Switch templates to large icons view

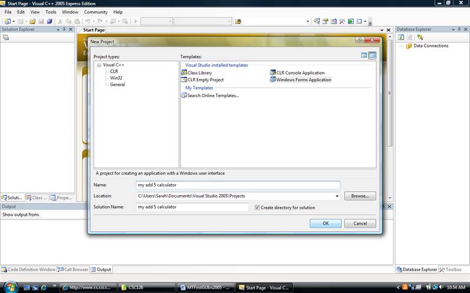[364, 55]
